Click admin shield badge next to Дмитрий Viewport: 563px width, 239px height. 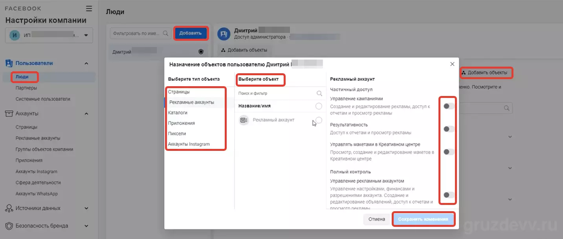tap(201, 52)
